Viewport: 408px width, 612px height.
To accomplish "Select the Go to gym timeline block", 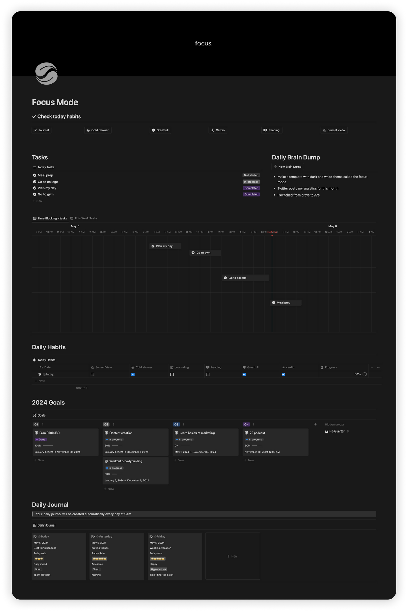I will (205, 253).
